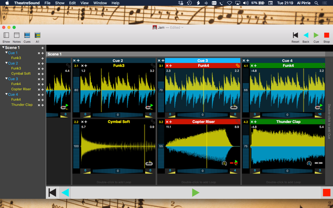Viewport: 333px width, 208px height.
Task: Click the cyan back arrow in the bottom bar
Action: click(65, 193)
